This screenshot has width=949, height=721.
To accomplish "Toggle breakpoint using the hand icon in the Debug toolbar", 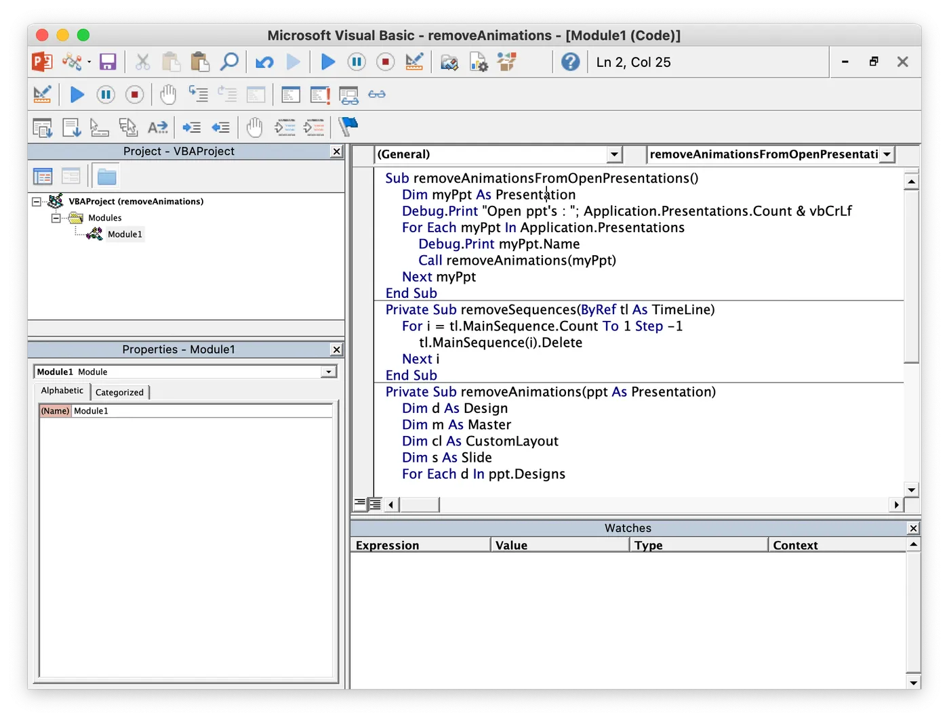I will (167, 95).
